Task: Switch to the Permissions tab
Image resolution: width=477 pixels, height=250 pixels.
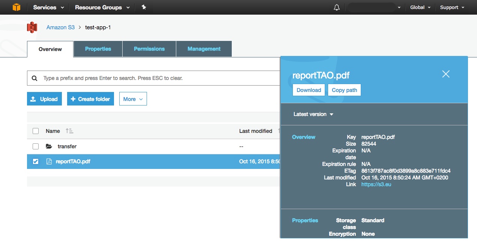Action: pyautogui.click(x=149, y=49)
